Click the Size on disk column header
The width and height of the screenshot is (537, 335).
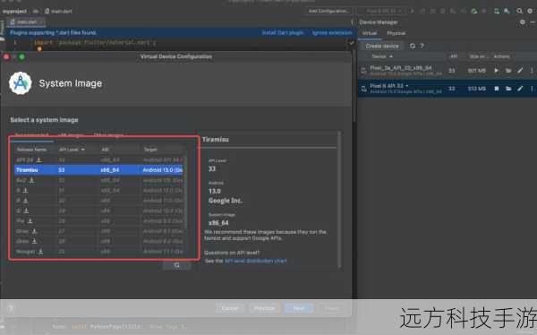coord(479,56)
